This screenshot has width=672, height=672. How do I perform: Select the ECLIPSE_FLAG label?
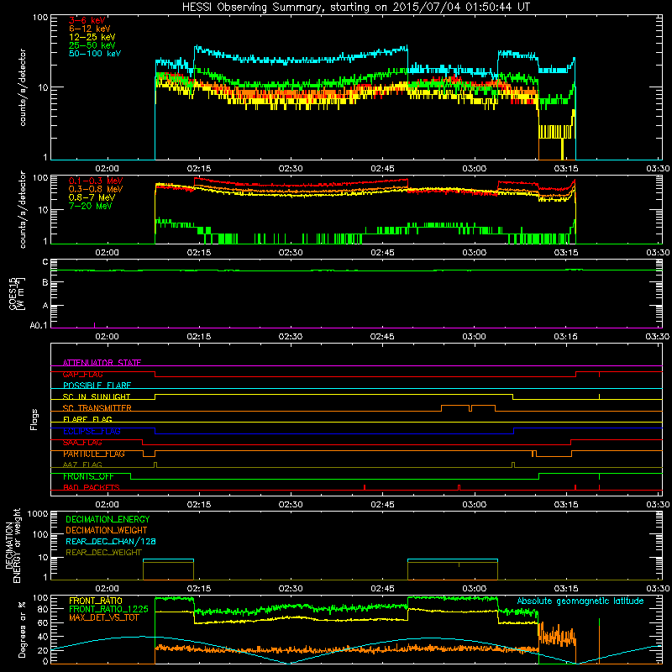coord(92,431)
